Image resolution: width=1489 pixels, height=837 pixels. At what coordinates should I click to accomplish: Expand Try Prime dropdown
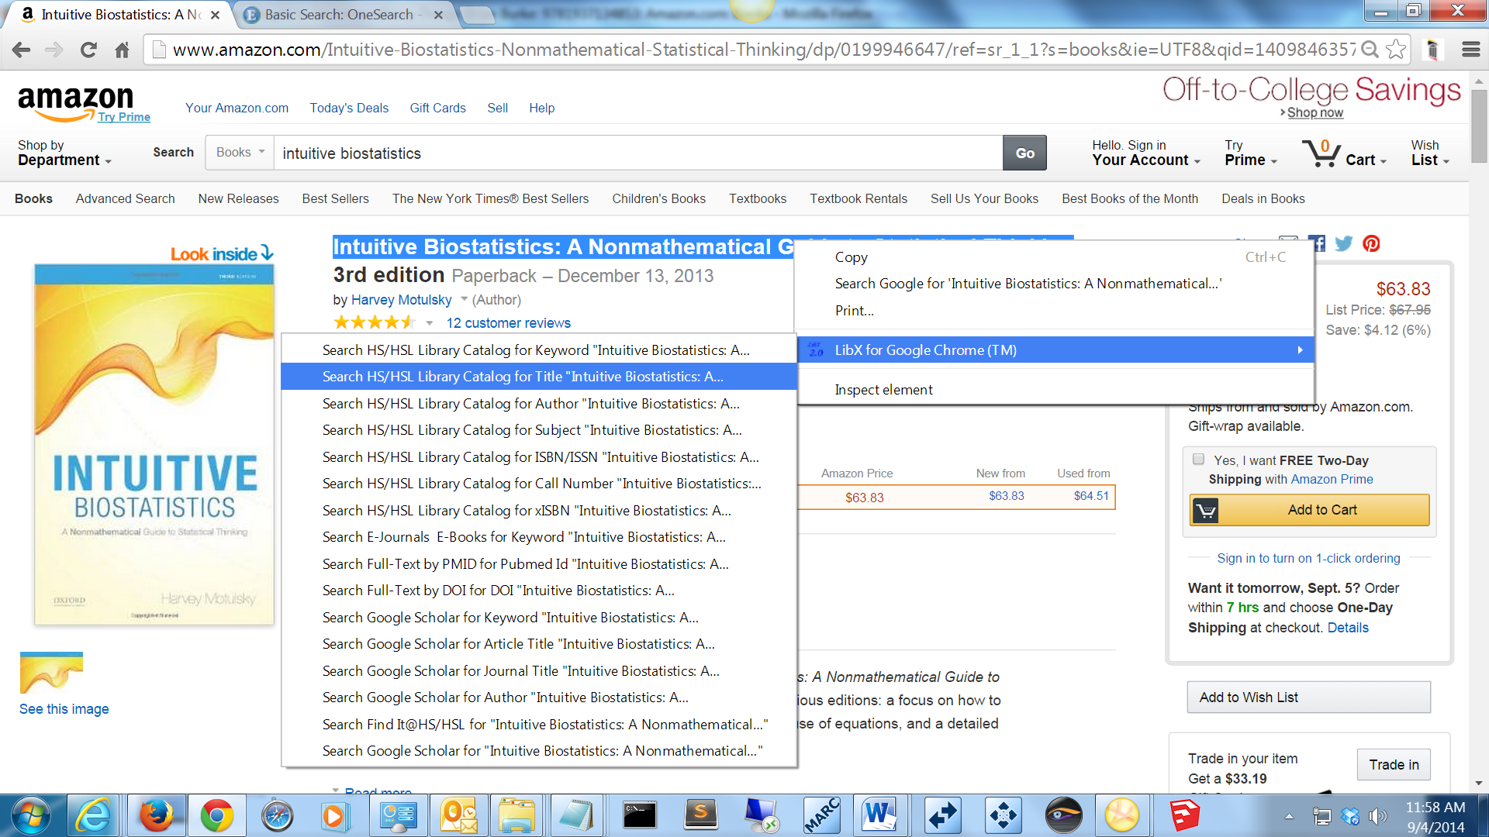pos(1250,153)
